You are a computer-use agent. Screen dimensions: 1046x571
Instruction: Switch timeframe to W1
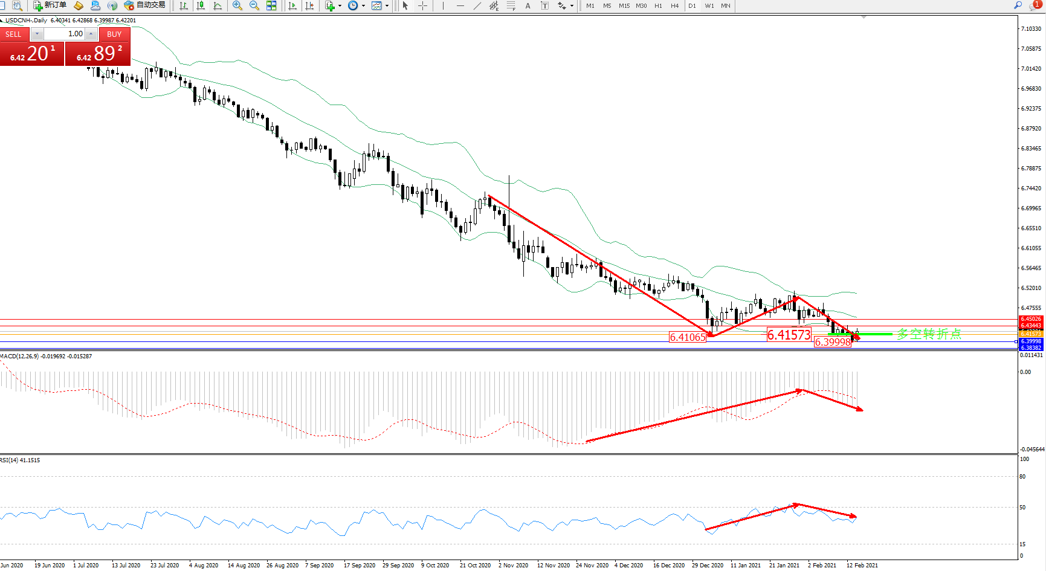[x=709, y=5]
